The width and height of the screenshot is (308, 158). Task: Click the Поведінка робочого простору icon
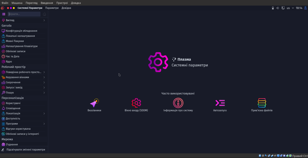3,72
